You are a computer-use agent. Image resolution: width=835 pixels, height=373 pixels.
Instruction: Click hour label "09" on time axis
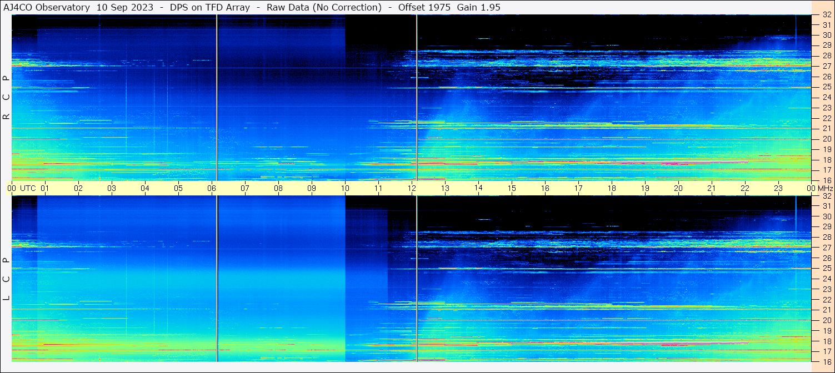click(312, 188)
